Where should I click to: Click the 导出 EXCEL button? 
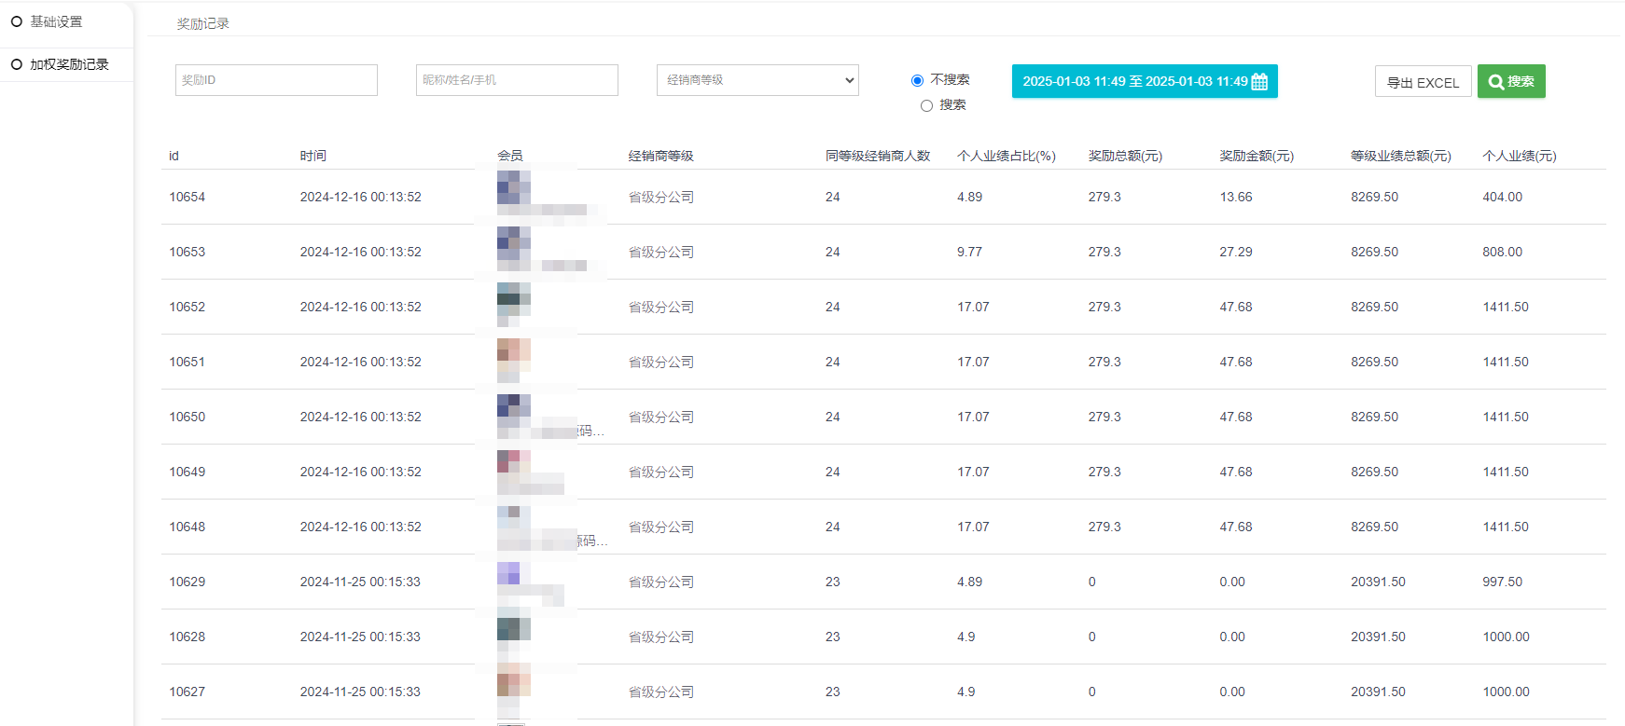1423,82
